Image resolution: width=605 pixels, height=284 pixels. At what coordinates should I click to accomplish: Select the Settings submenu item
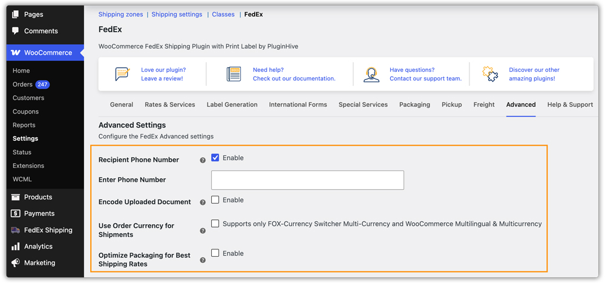click(x=25, y=138)
